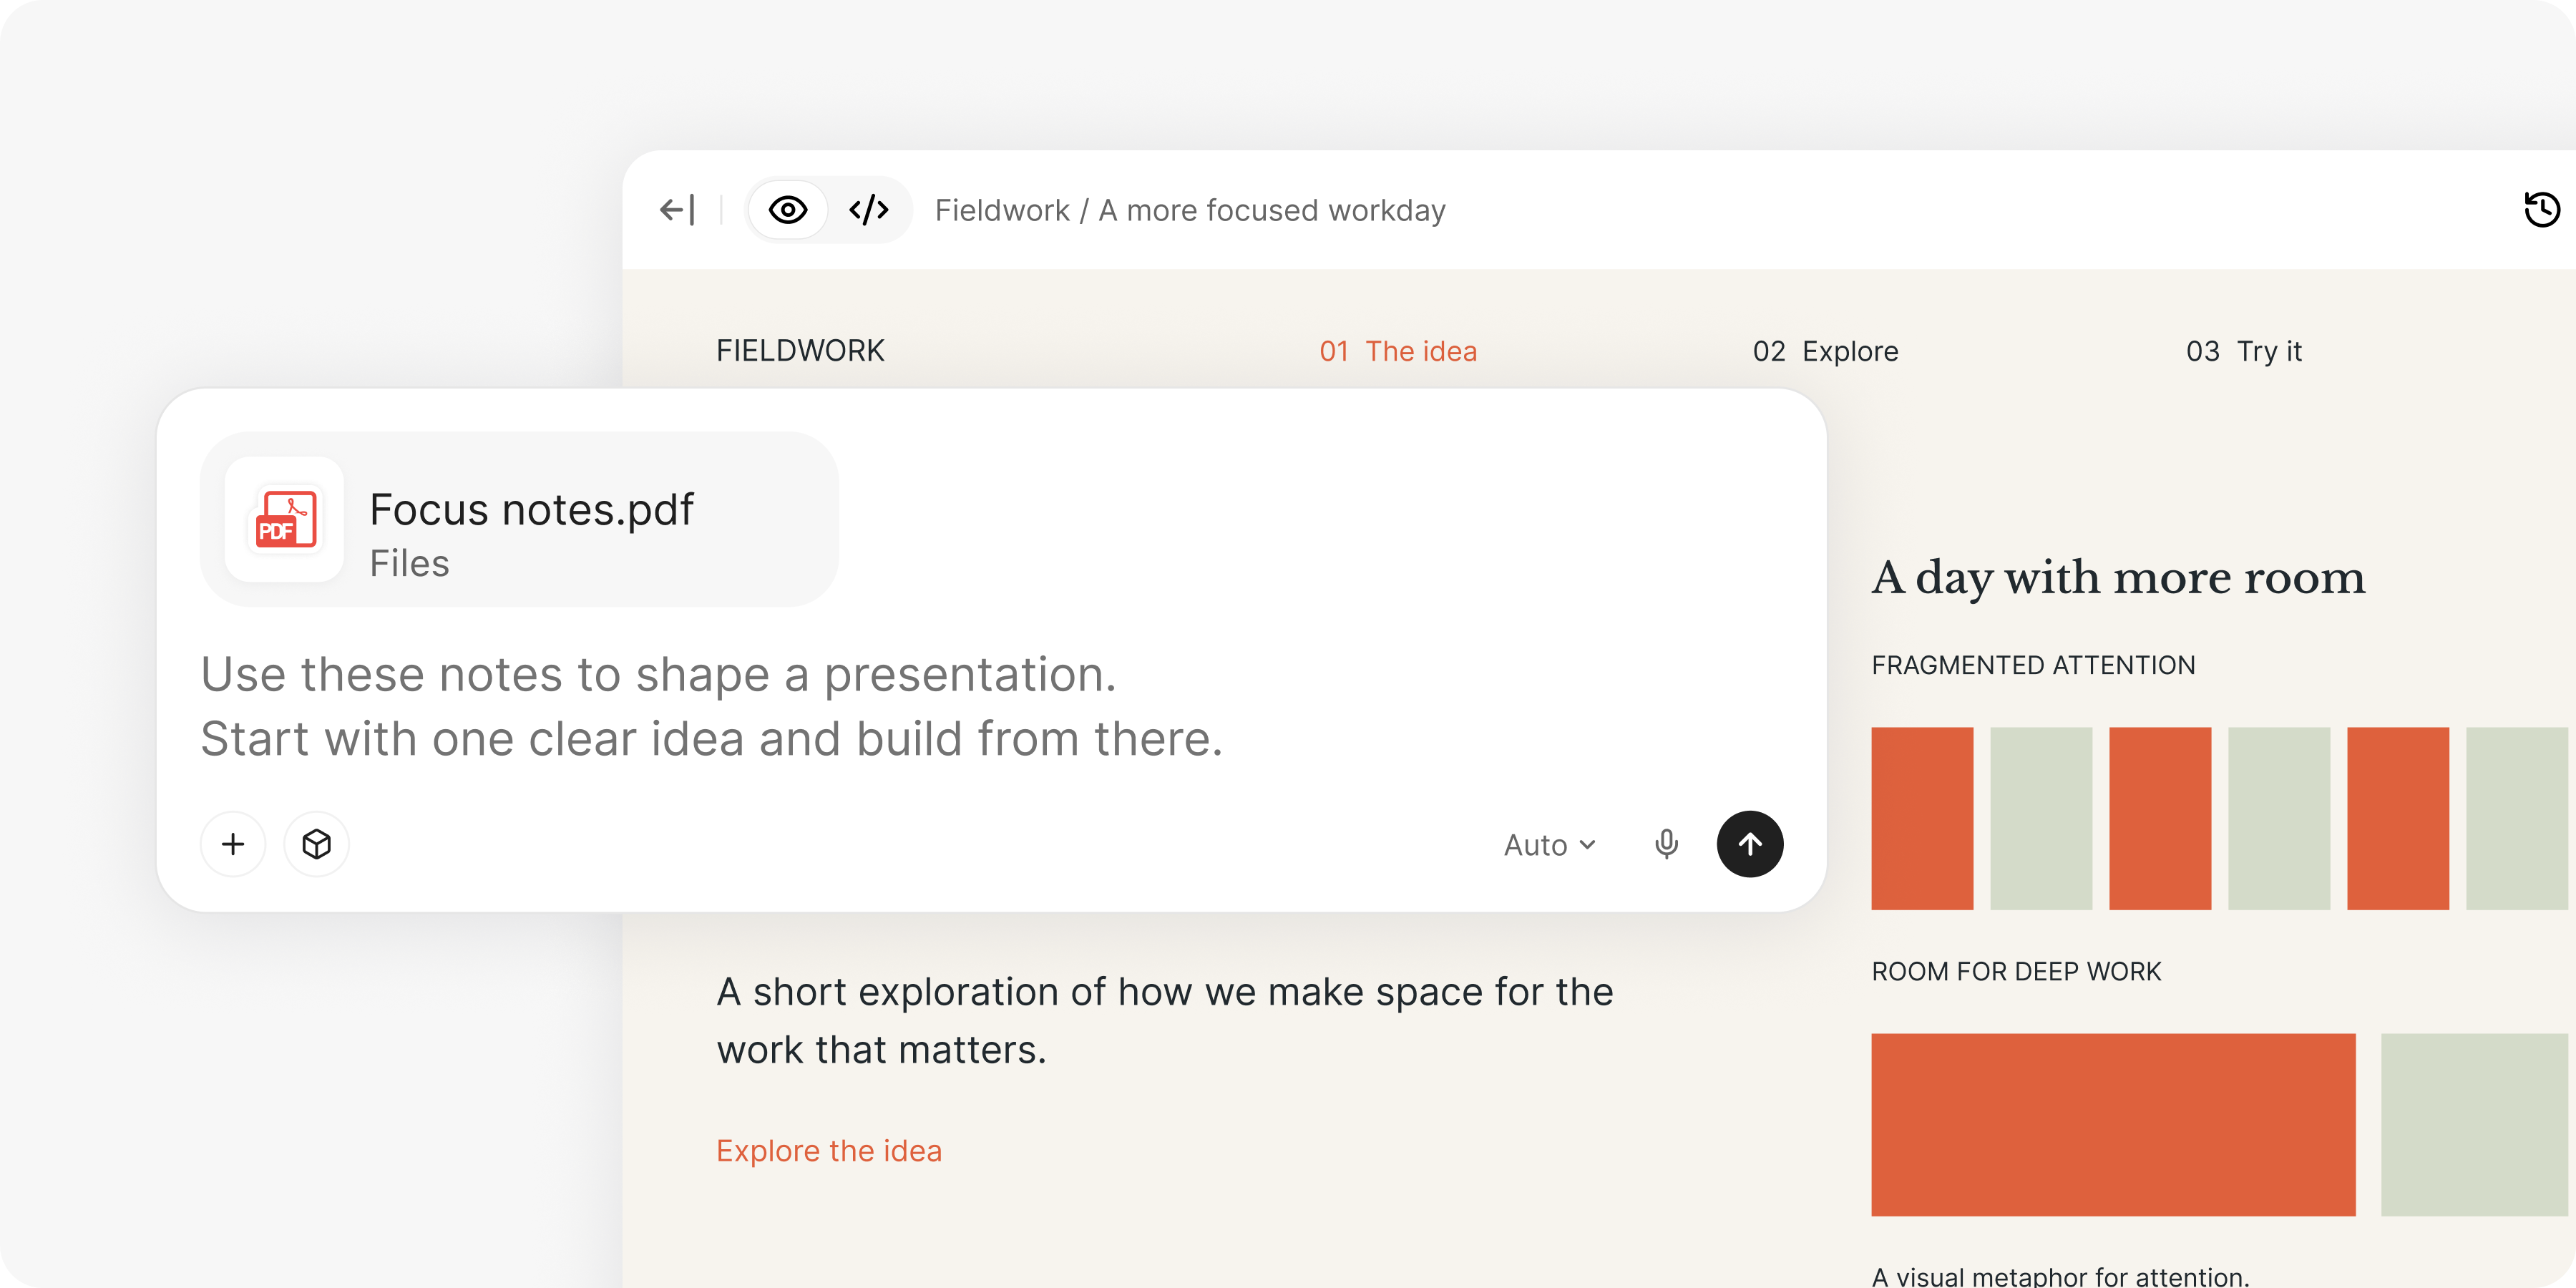
Task: Go to 01 The idea tab
Action: coord(1398,351)
